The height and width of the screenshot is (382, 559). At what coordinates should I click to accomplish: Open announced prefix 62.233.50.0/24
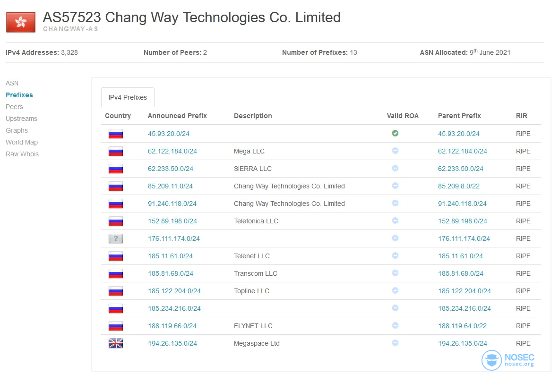point(171,169)
